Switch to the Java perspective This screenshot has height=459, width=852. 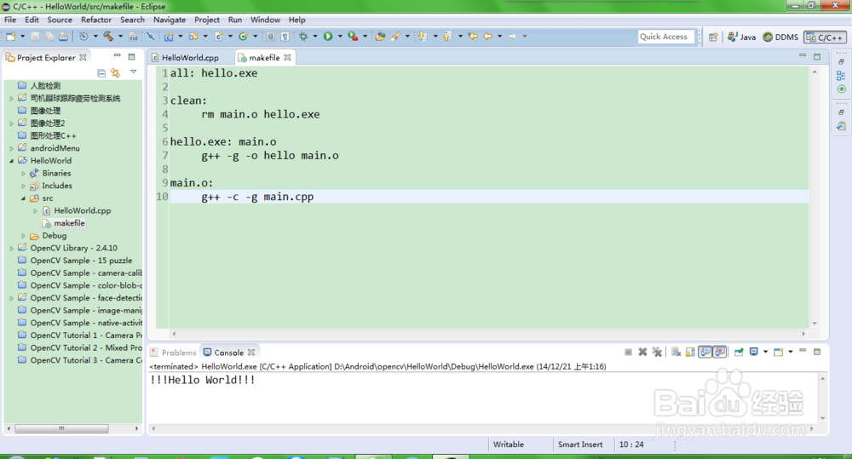(x=742, y=37)
